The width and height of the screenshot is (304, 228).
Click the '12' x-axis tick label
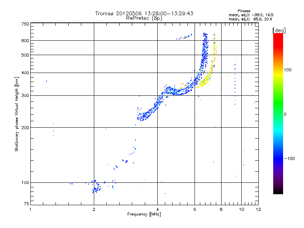click(x=258, y=210)
